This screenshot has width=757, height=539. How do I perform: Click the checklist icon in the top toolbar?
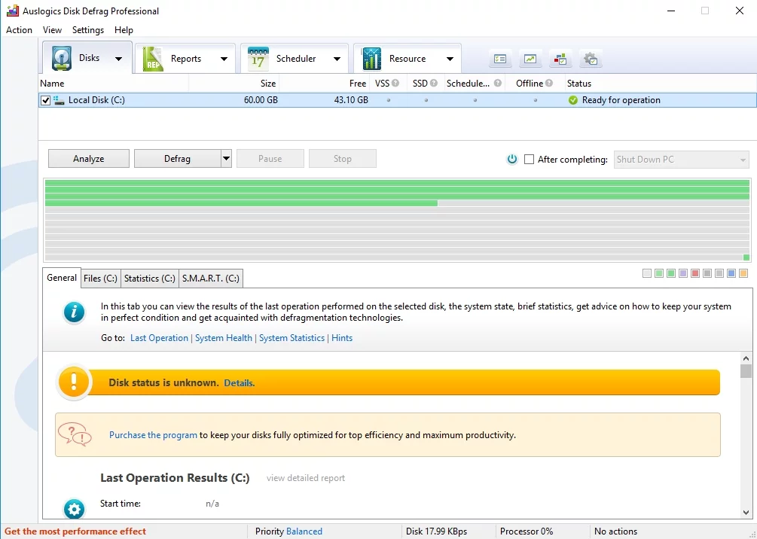tap(500, 59)
